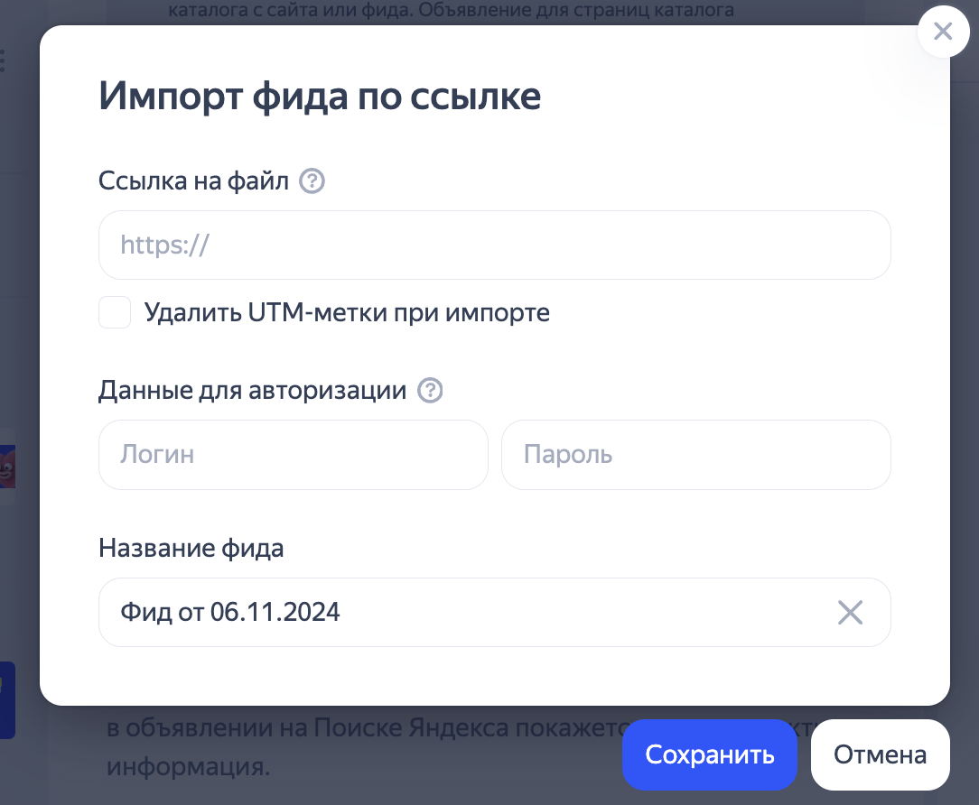
Task: Open help for Данные для авторизации
Action: click(430, 391)
